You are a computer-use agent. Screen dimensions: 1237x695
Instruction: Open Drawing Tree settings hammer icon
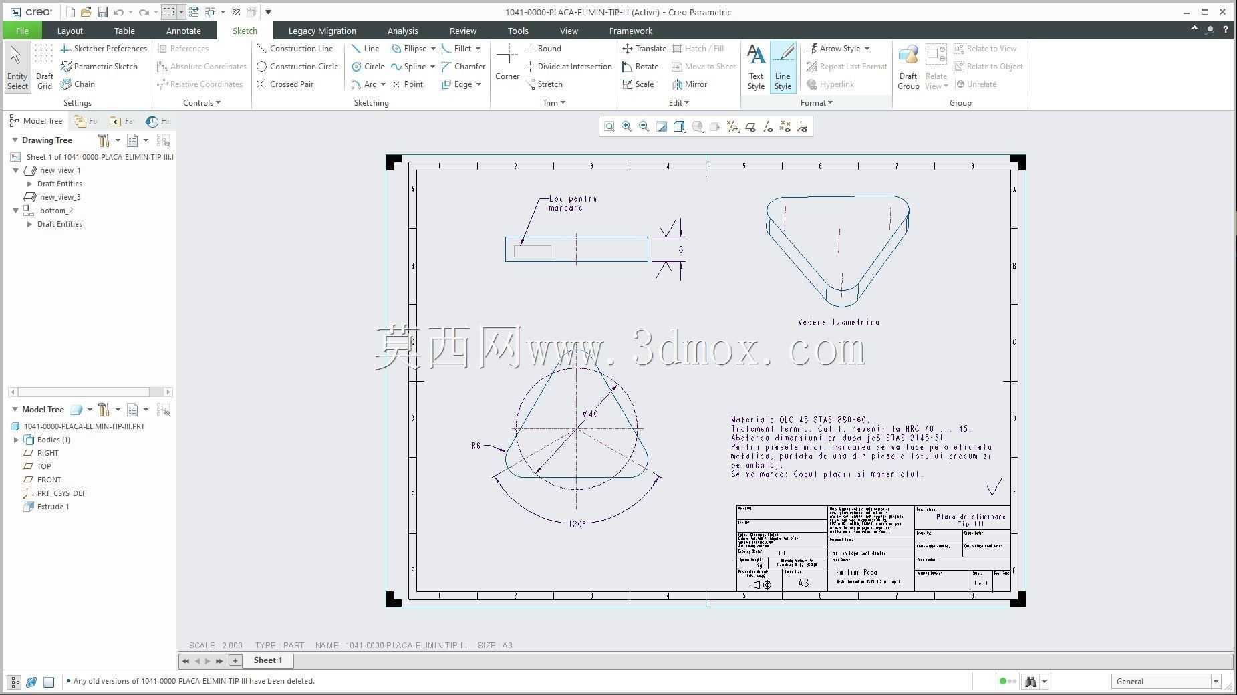click(x=104, y=140)
